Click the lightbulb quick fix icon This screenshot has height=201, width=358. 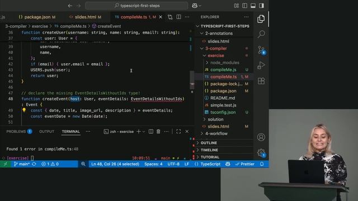[x=24, y=111]
